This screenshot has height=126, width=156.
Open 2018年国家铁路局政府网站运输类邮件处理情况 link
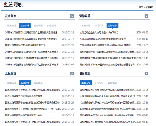click(x=103, y=39)
